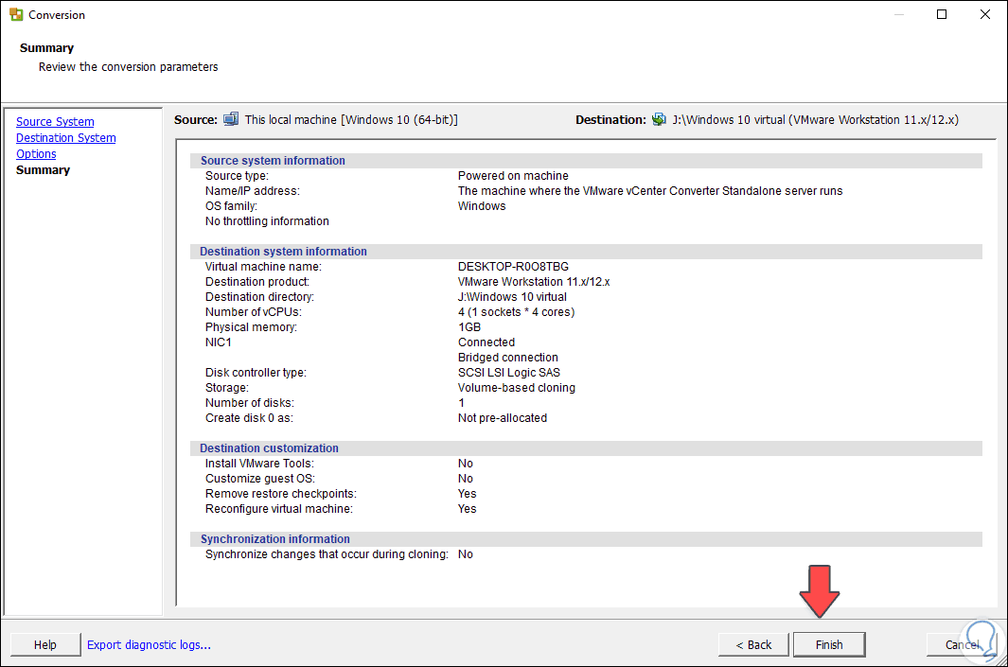Maximize the Conversion window
The image size is (1008, 667).
(x=942, y=14)
